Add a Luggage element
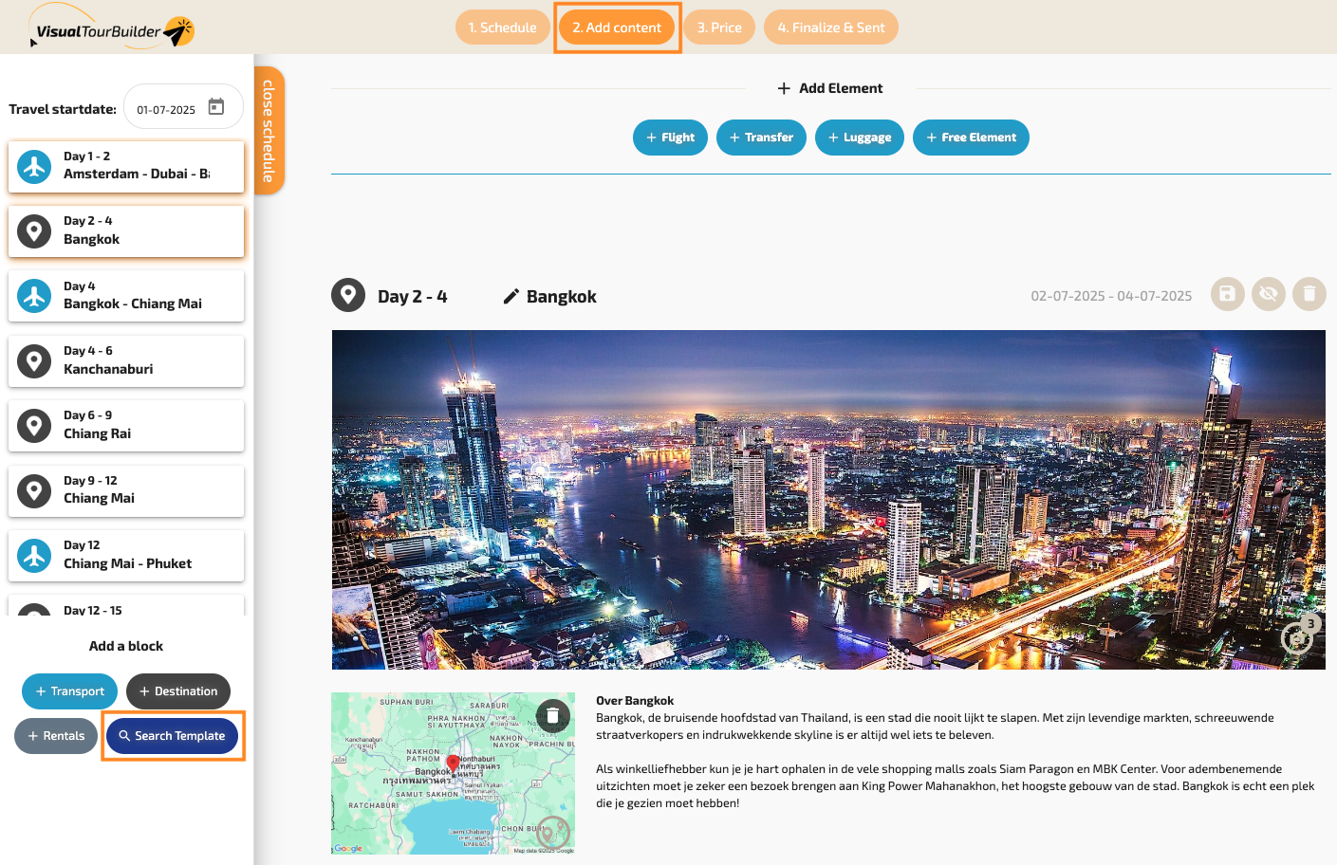This screenshot has height=865, width=1337. pyautogui.click(x=860, y=138)
